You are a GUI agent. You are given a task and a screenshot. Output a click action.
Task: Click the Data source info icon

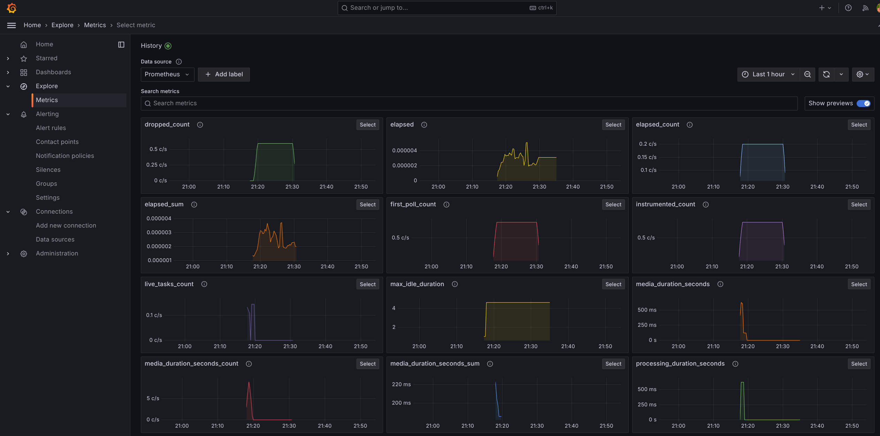[179, 62]
